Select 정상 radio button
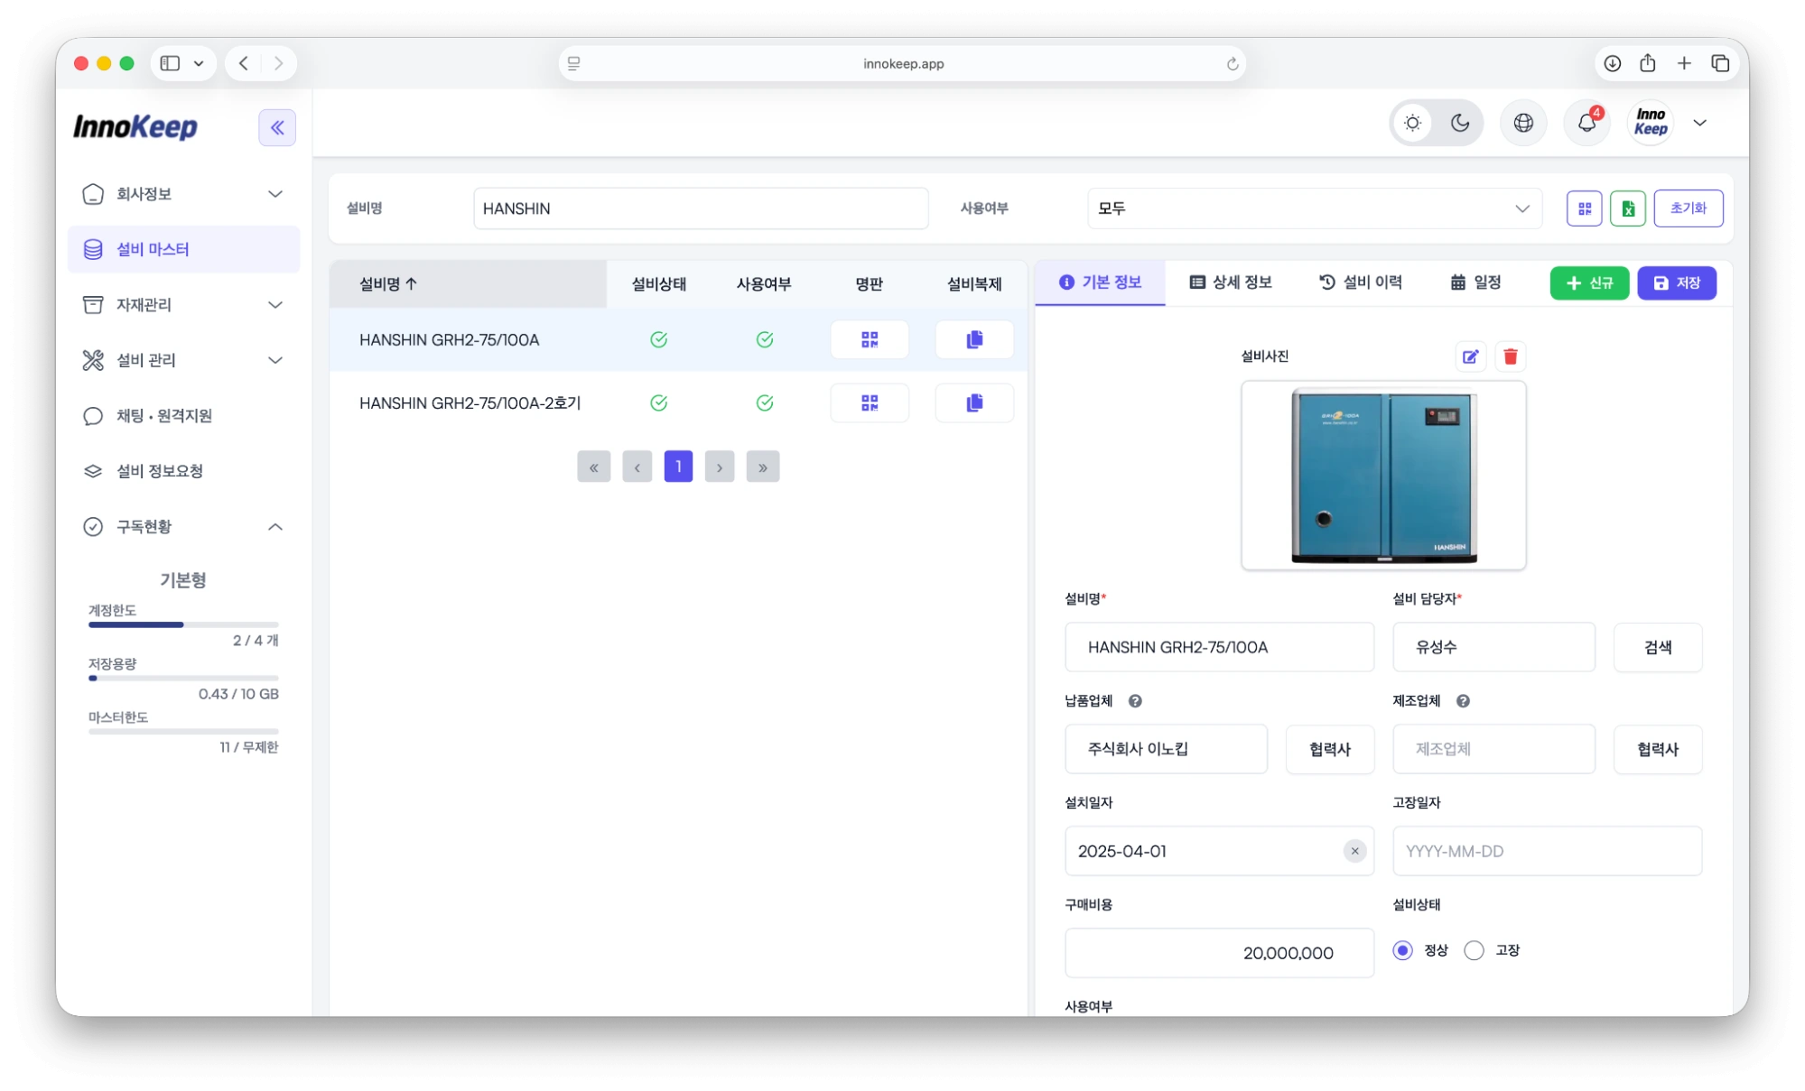Image resolution: width=1805 pixels, height=1091 pixels. (1402, 950)
